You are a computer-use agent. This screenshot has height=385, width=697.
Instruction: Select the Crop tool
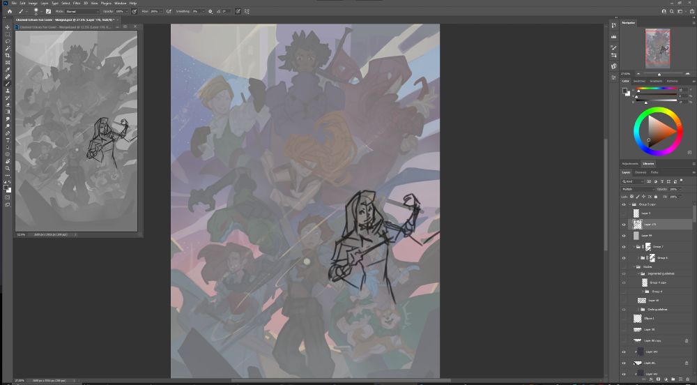8,56
